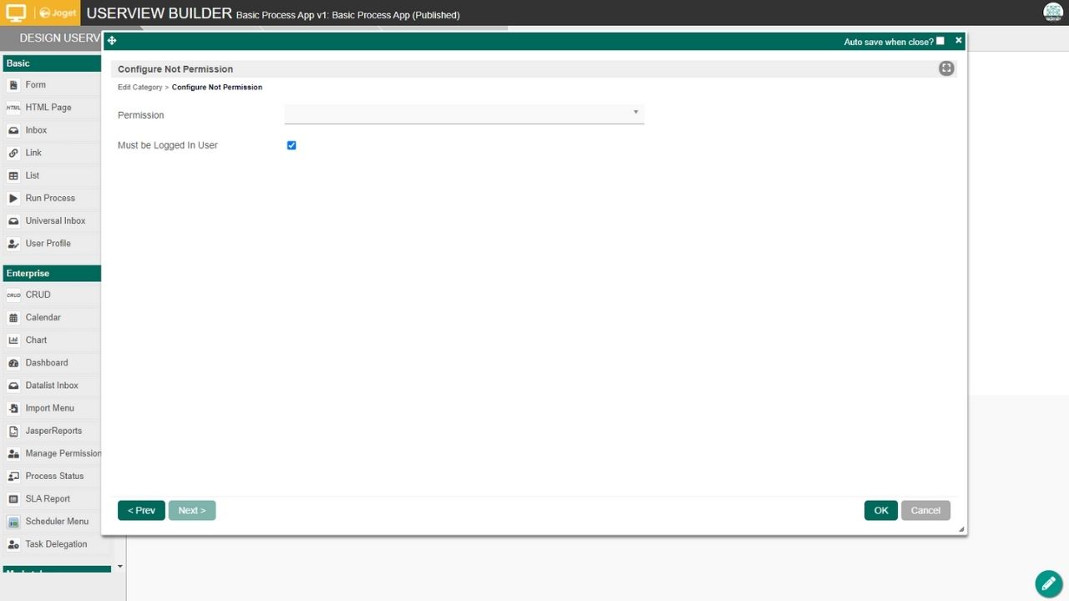Click the Form element icon in sidebar
Image resolution: width=1069 pixels, height=601 pixels.
(x=13, y=85)
